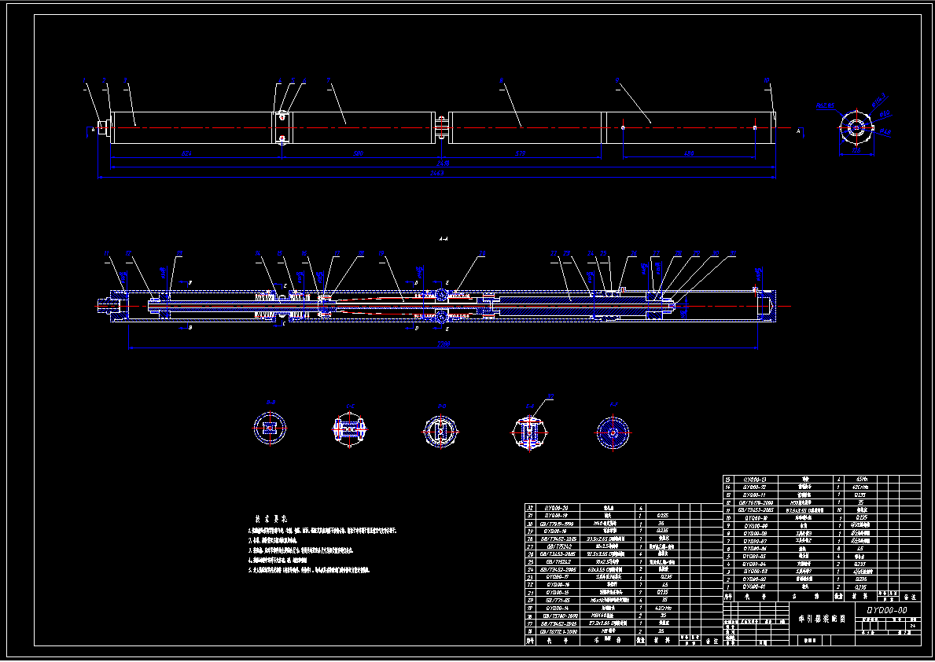The width and height of the screenshot is (935, 662).
Task: Click part number QYQ00-13 in the parts list
Action: 754,480
